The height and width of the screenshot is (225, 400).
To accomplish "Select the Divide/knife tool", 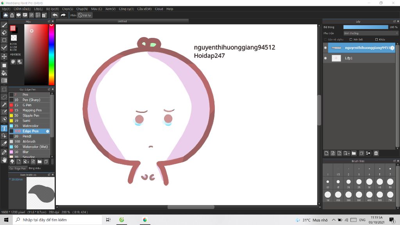I will 4,143.
